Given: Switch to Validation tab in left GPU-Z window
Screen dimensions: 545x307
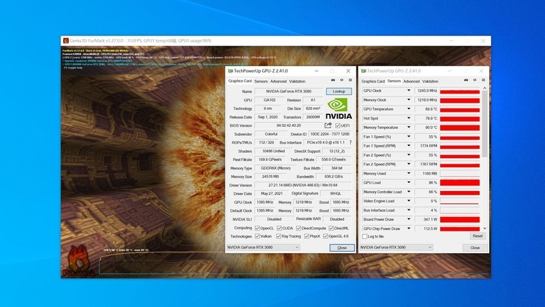Looking at the screenshot, I should (297, 81).
